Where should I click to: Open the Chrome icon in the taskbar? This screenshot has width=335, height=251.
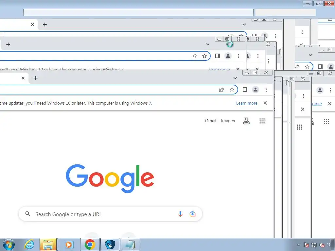(x=90, y=244)
